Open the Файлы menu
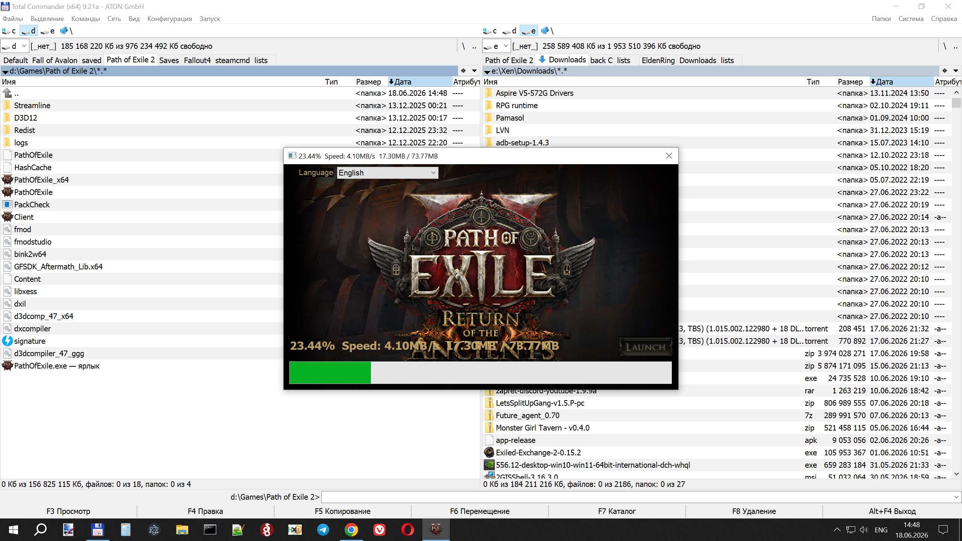This screenshot has width=962, height=541. tap(12, 19)
